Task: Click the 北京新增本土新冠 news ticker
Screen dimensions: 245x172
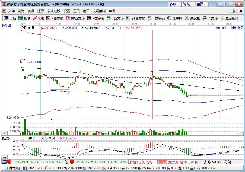Action: pyautogui.click(x=183, y=162)
